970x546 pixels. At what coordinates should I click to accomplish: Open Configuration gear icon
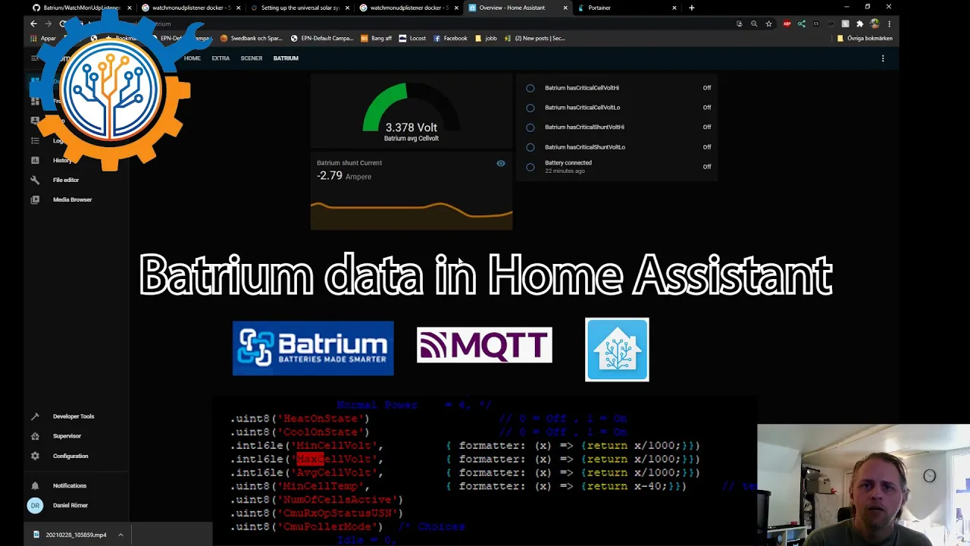tap(35, 456)
